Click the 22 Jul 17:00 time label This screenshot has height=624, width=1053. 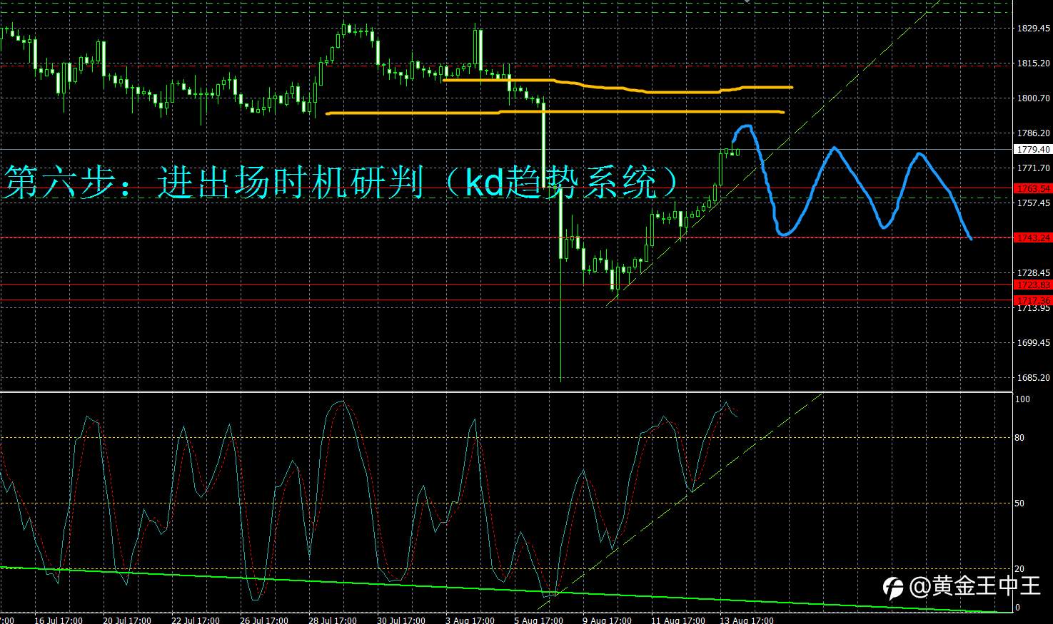pos(196,620)
